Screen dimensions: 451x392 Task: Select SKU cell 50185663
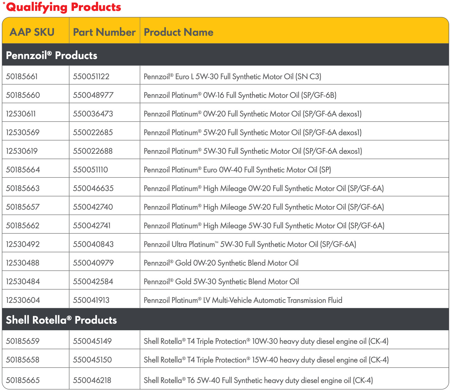[23, 188]
